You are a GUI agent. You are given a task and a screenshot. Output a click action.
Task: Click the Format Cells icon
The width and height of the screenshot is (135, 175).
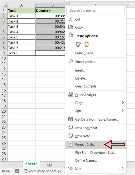click(71, 144)
